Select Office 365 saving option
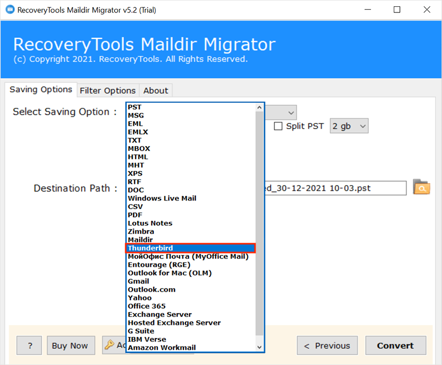This screenshot has height=365, width=442. tap(191, 306)
